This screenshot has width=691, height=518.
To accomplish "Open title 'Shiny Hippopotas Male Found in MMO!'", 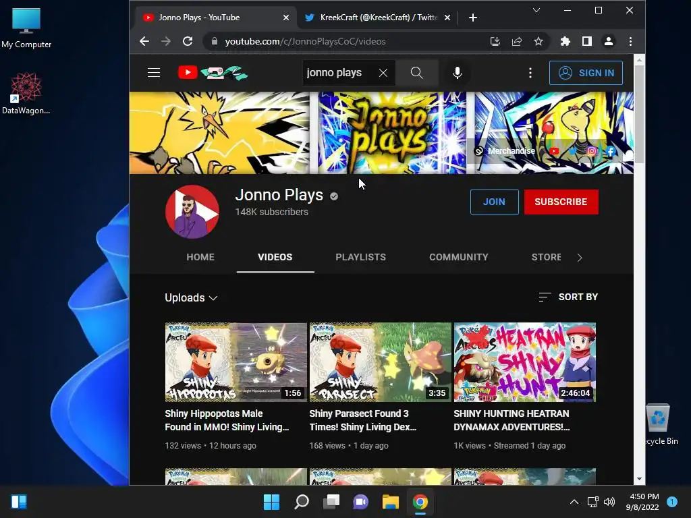I will pos(227,420).
